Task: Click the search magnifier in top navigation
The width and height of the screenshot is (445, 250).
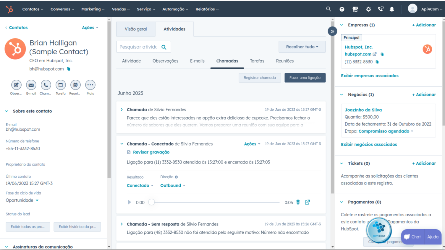Action: click(x=328, y=9)
